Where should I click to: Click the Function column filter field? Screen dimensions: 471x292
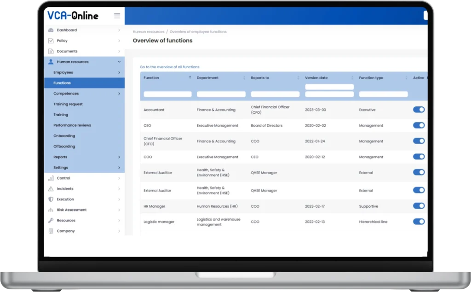[167, 94]
